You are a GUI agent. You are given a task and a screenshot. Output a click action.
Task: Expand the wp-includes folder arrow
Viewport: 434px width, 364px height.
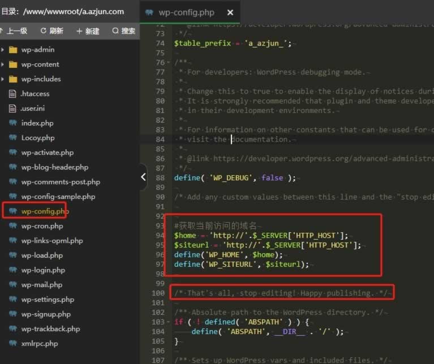[x=3, y=79]
